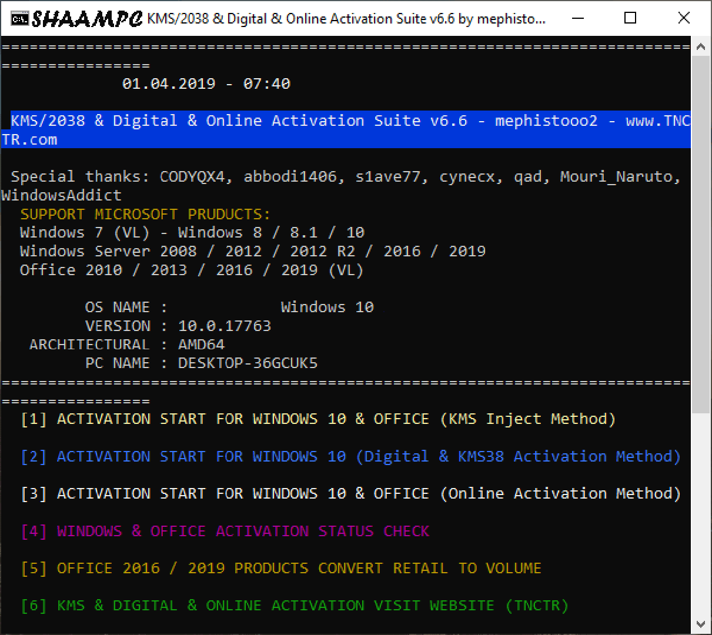The image size is (712, 635).
Task: Click the ARCHITECTURAL AMD64 value
Action: click(x=201, y=345)
